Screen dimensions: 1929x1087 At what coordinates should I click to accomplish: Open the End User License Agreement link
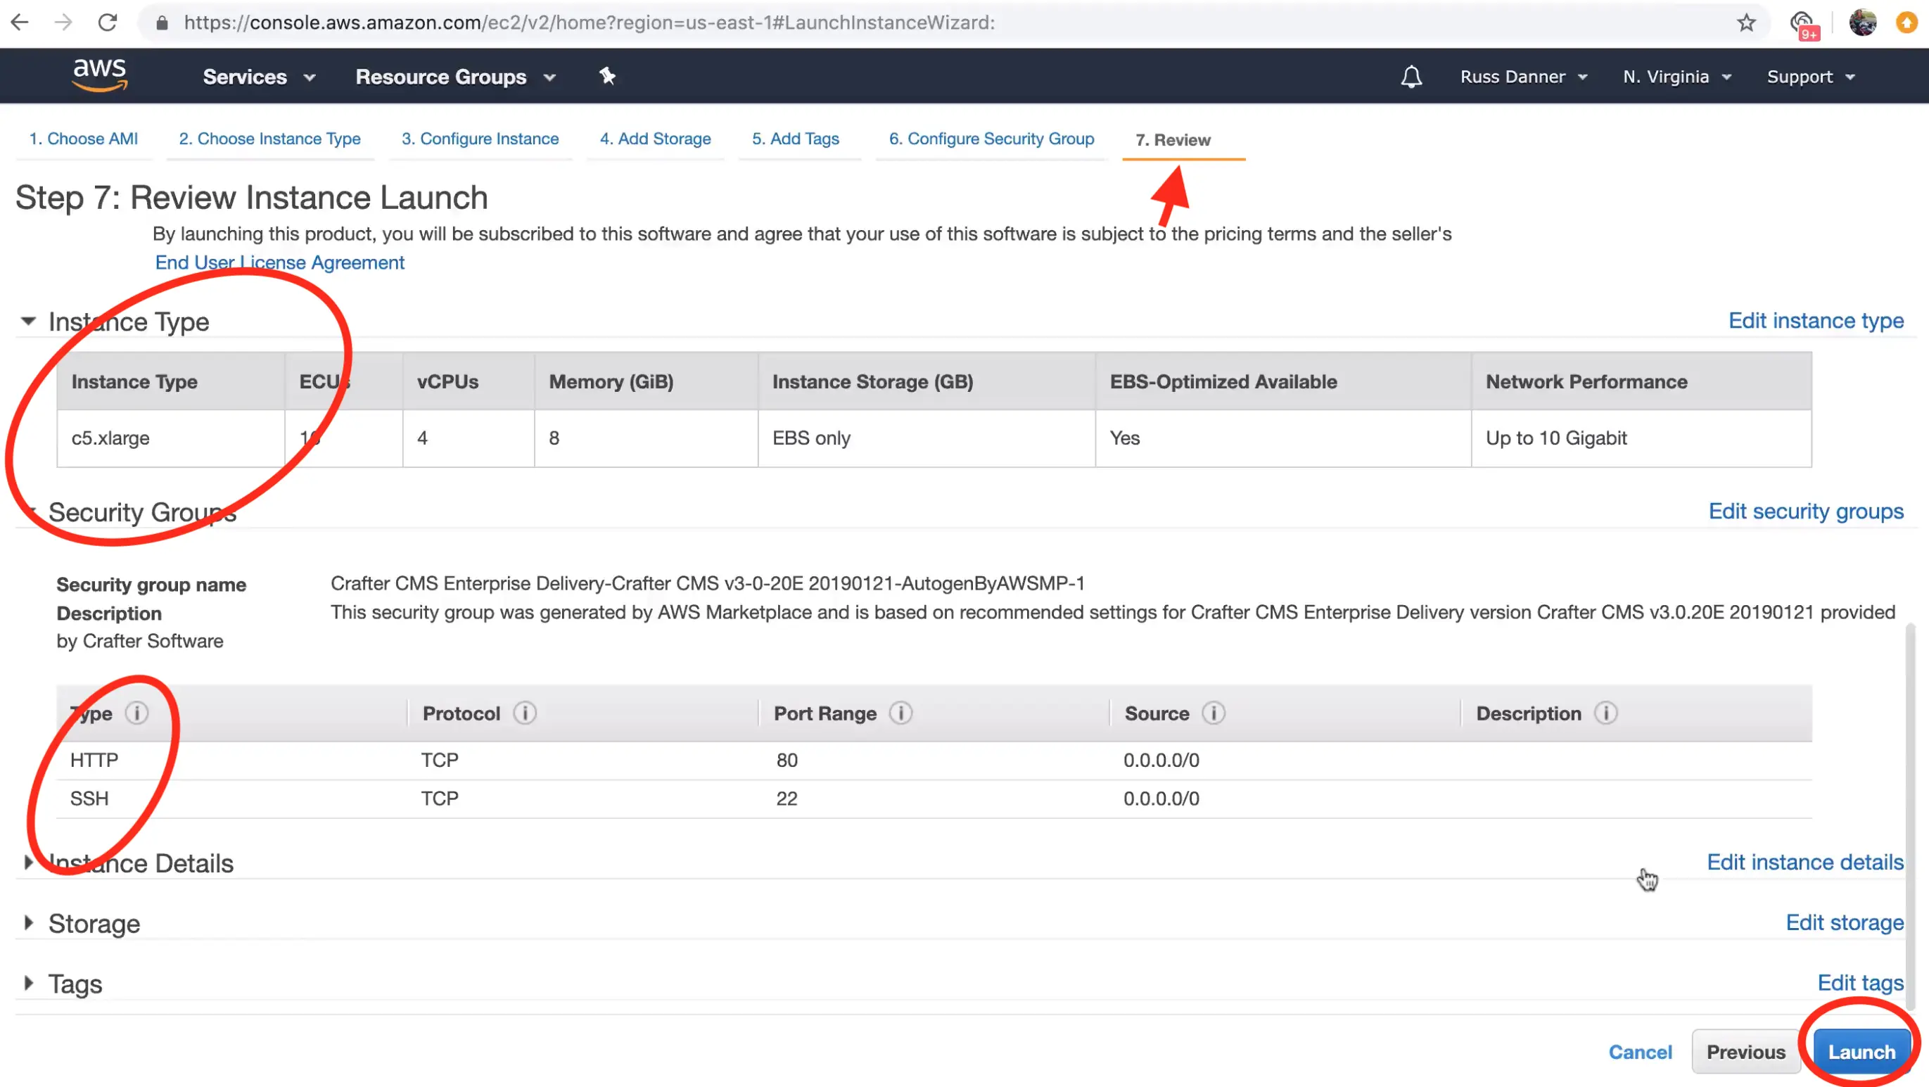click(x=279, y=262)
